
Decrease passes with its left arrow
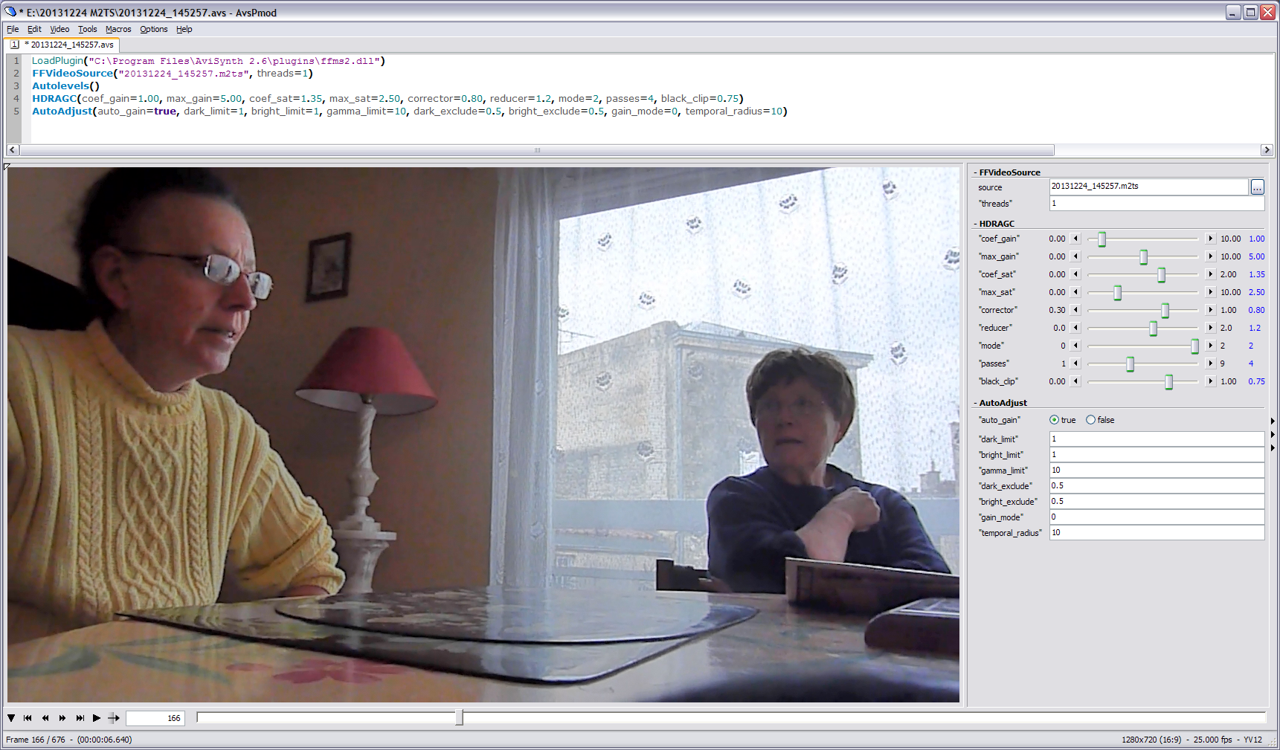1075,363
